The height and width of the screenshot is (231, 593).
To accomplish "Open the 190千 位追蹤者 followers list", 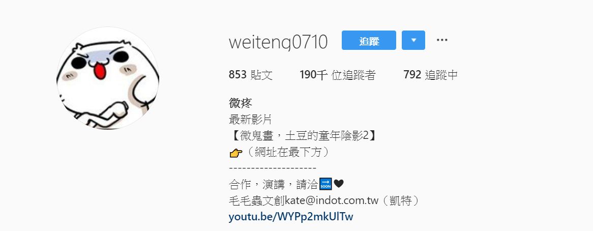I will pyautogui.click(x=337, y=75).
